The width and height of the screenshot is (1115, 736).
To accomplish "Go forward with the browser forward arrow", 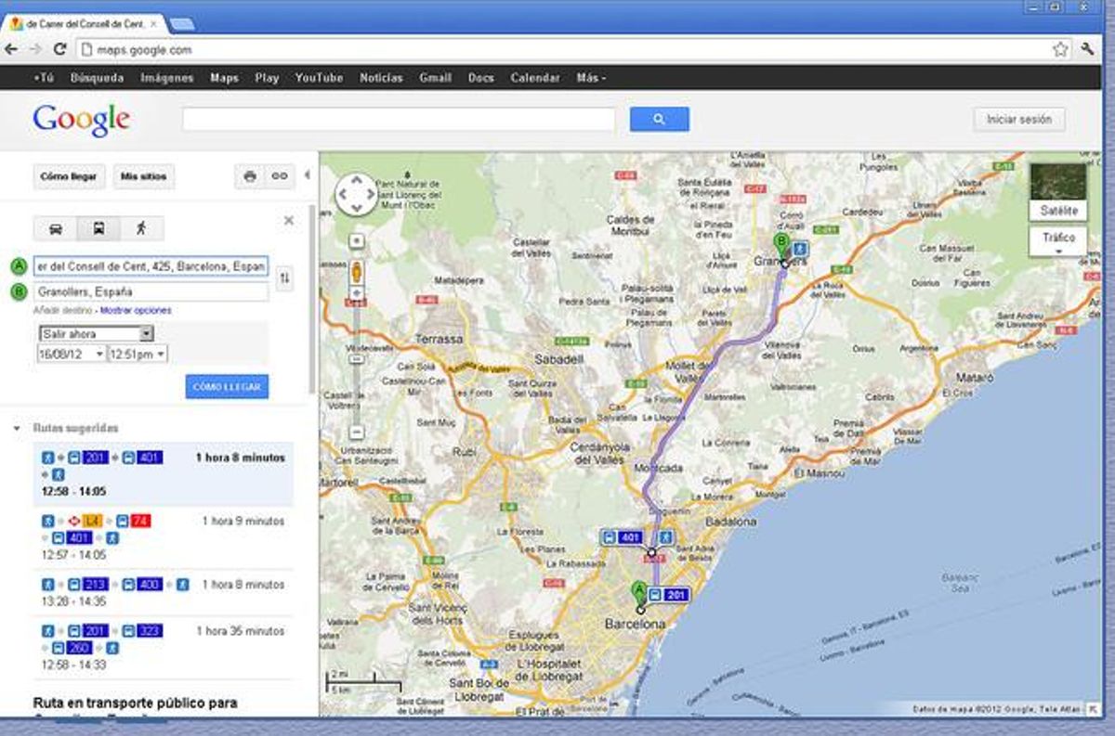I will pyautogui.click(x=35, y=49).
